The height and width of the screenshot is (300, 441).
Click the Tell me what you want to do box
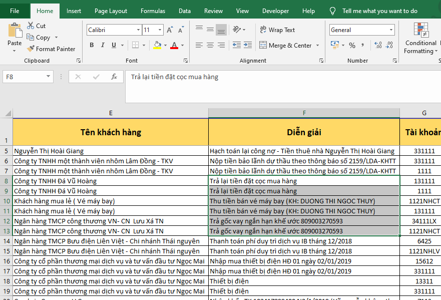click(x=379, y=11)
